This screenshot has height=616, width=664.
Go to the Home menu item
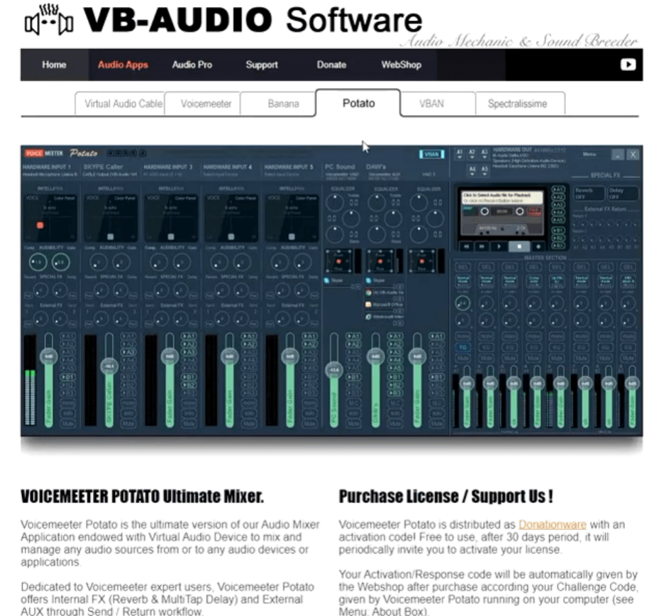pyautogui.click(x=54, y=65)
